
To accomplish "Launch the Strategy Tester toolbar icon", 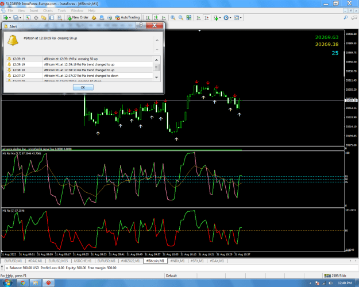I will 60,18.
